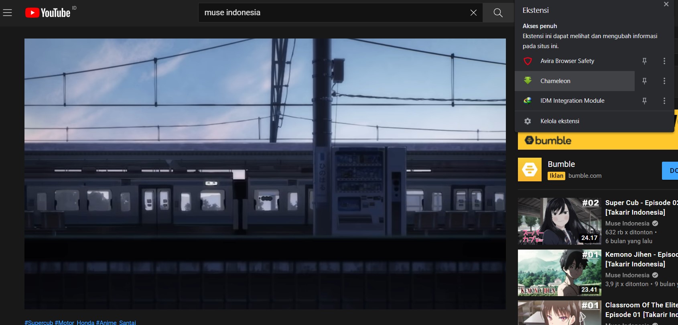Click the video player area
Viewport: 678px width, 325px height.
[x=265, y=174]
